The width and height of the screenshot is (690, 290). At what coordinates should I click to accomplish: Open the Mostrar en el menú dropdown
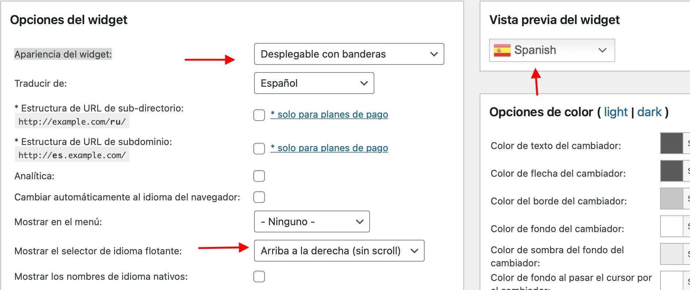pyautogui.click(x=312, y=222)
